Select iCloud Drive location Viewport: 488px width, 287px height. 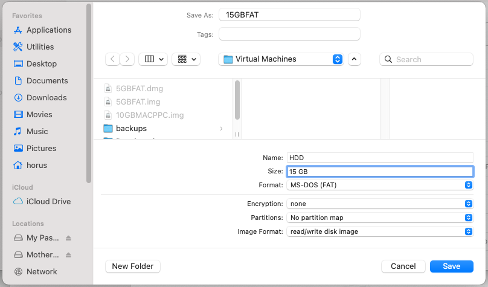click(x=48, y=202)
